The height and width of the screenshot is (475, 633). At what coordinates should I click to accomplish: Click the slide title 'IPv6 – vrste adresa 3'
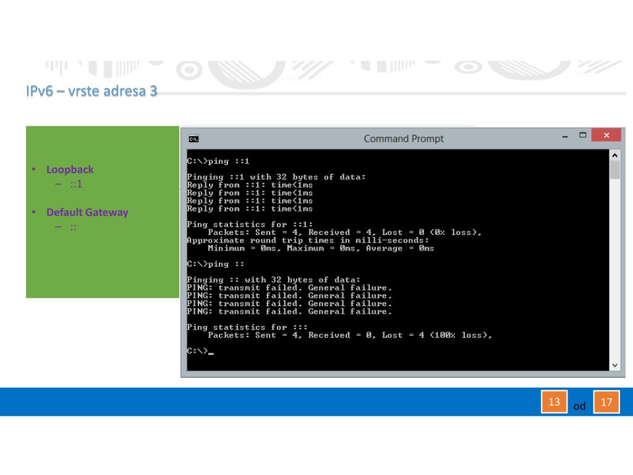[91, 91]
